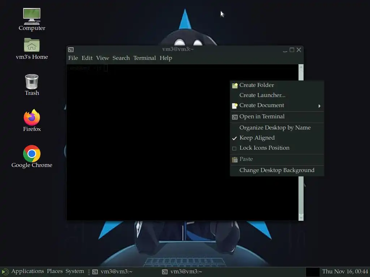Choose Change Desktop Background
Viewport: 370px width, 277px height.
click(x=277, y=170)
